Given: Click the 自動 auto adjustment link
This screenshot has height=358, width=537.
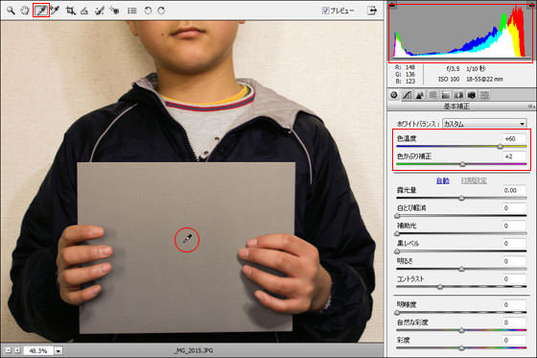Looking at the screenshot, I should (443, 180).
